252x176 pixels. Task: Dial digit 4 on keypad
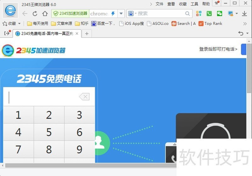(19, 132)
